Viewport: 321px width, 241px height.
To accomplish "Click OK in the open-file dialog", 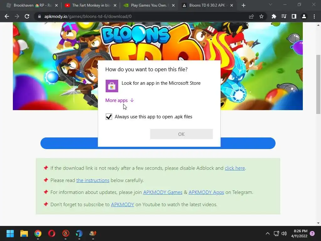I will 182,134.
